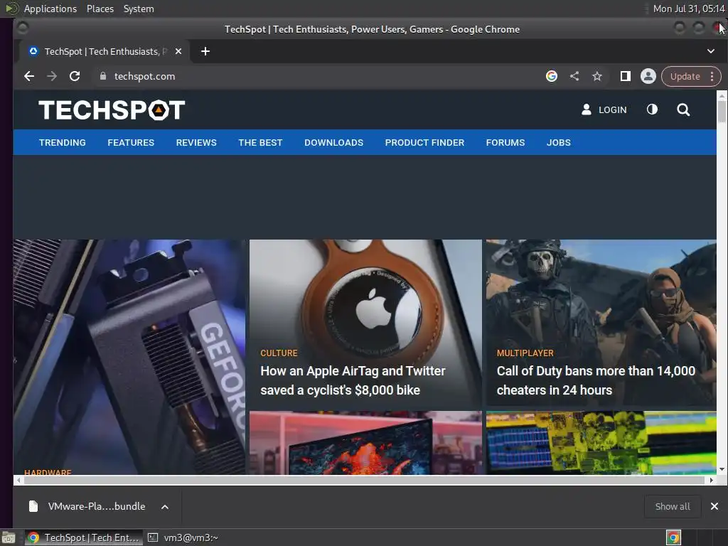Viewport: 728px width, 546px height.
Task: Open the TRENDING section
Action: click(x=63, y=142)
